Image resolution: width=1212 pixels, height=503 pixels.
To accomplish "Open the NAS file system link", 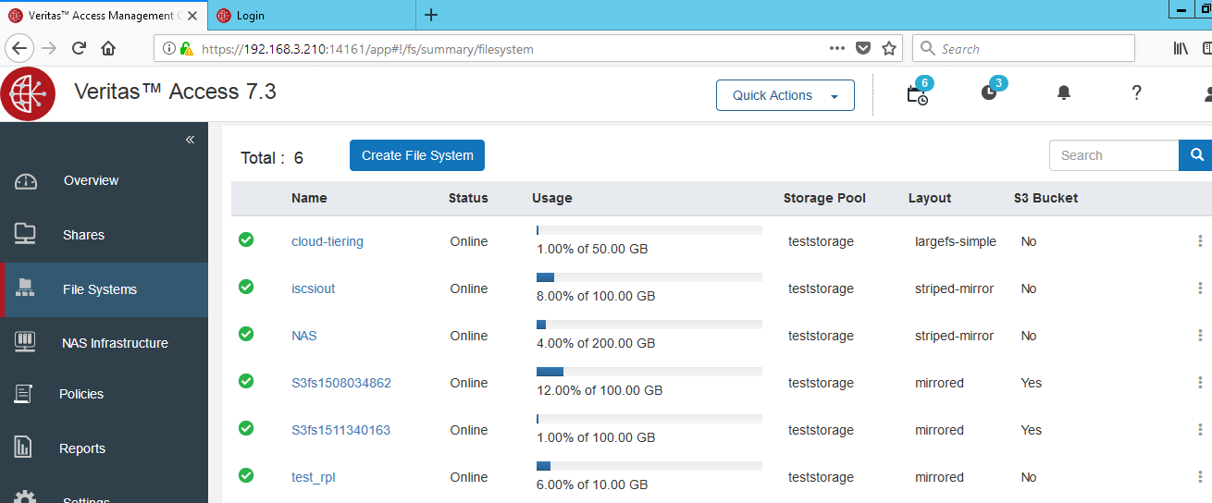I will [x=304, y=336].
